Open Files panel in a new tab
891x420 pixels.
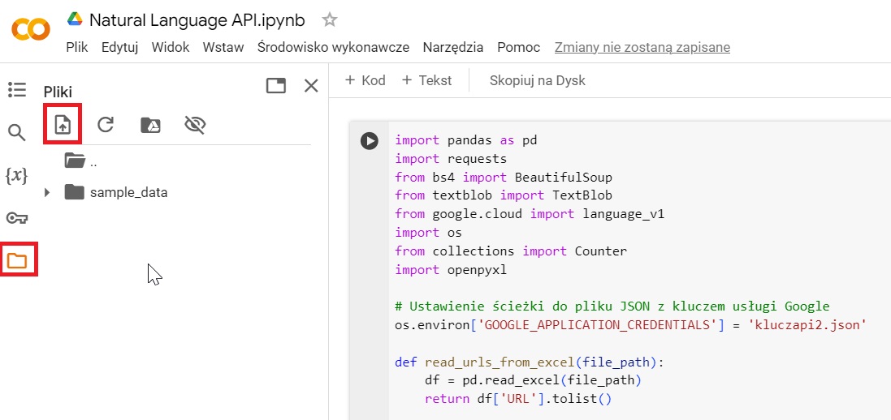click(276, 86)
